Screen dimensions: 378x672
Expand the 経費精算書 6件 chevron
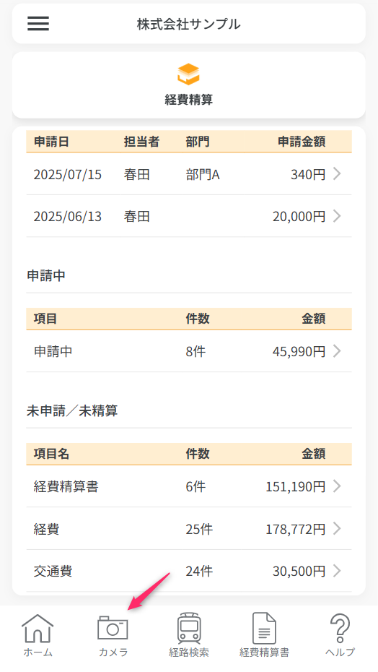(x=337, y=486)
